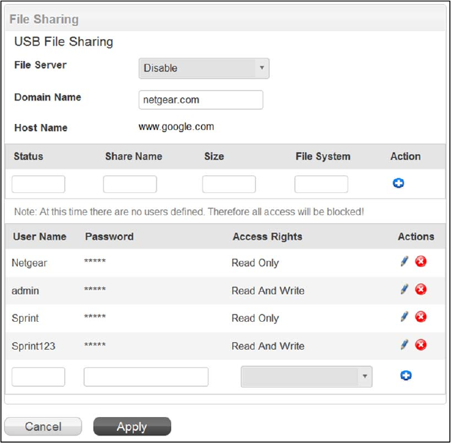Expand the new user Access Rights dropdown
This screenshot has width=451, height=443.
tap(307, 377)
